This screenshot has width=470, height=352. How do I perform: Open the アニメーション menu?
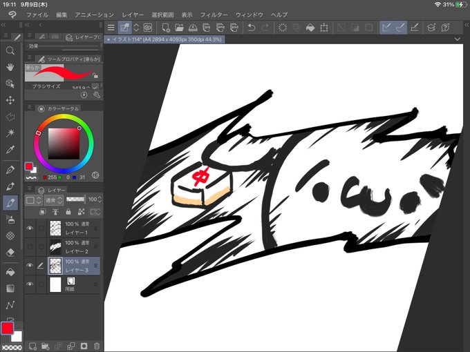pyautogui.click(x=95, y=14)
